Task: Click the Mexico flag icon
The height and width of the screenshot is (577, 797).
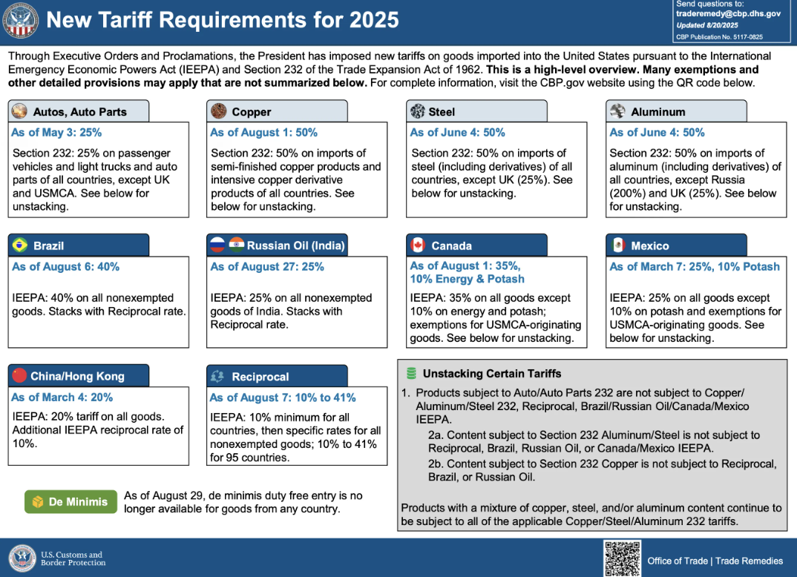Action: tap(617, 245)
